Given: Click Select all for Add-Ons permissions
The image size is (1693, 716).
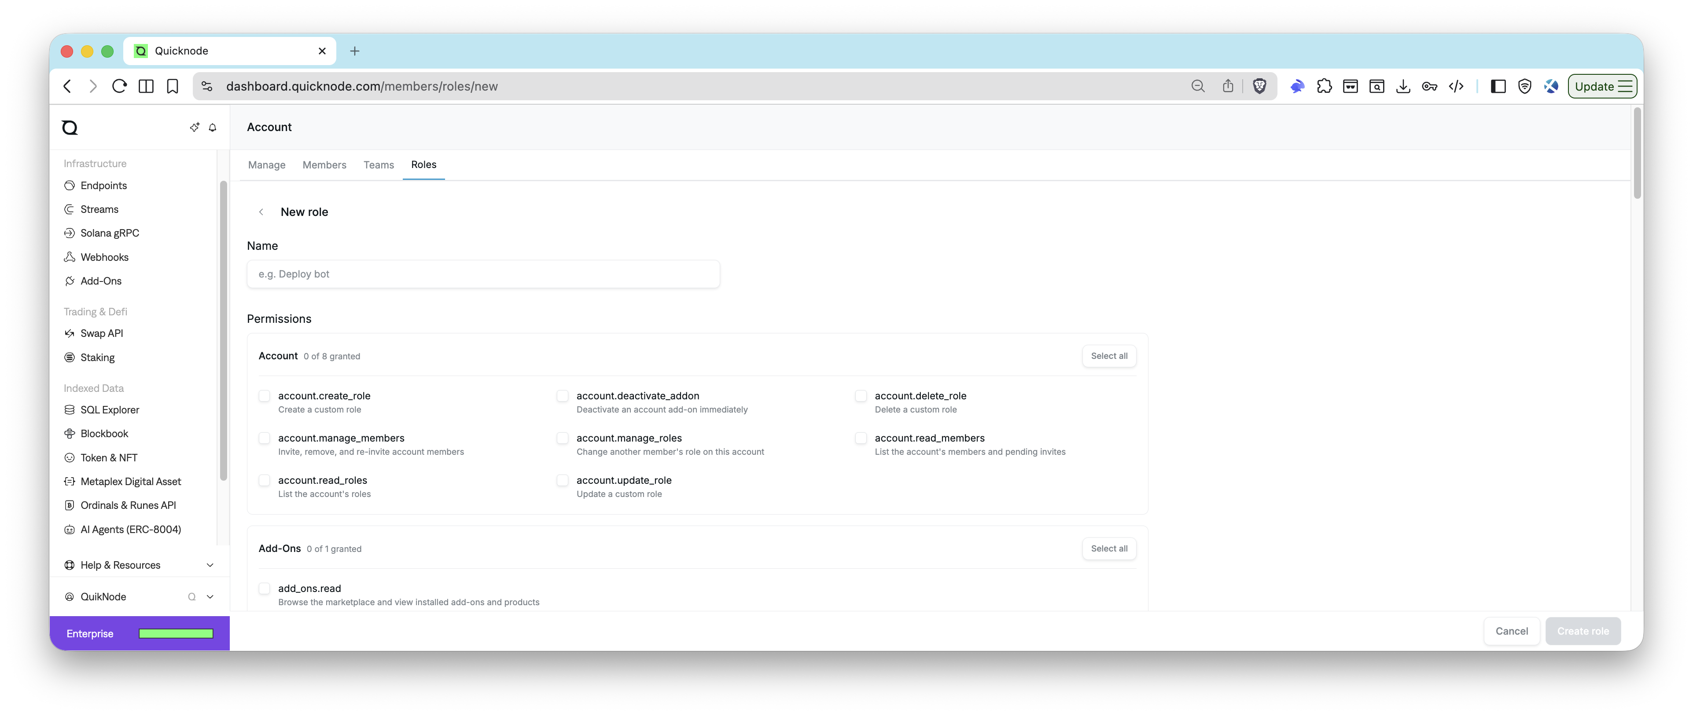Looking at the screenshot, I should (1109, 548).
